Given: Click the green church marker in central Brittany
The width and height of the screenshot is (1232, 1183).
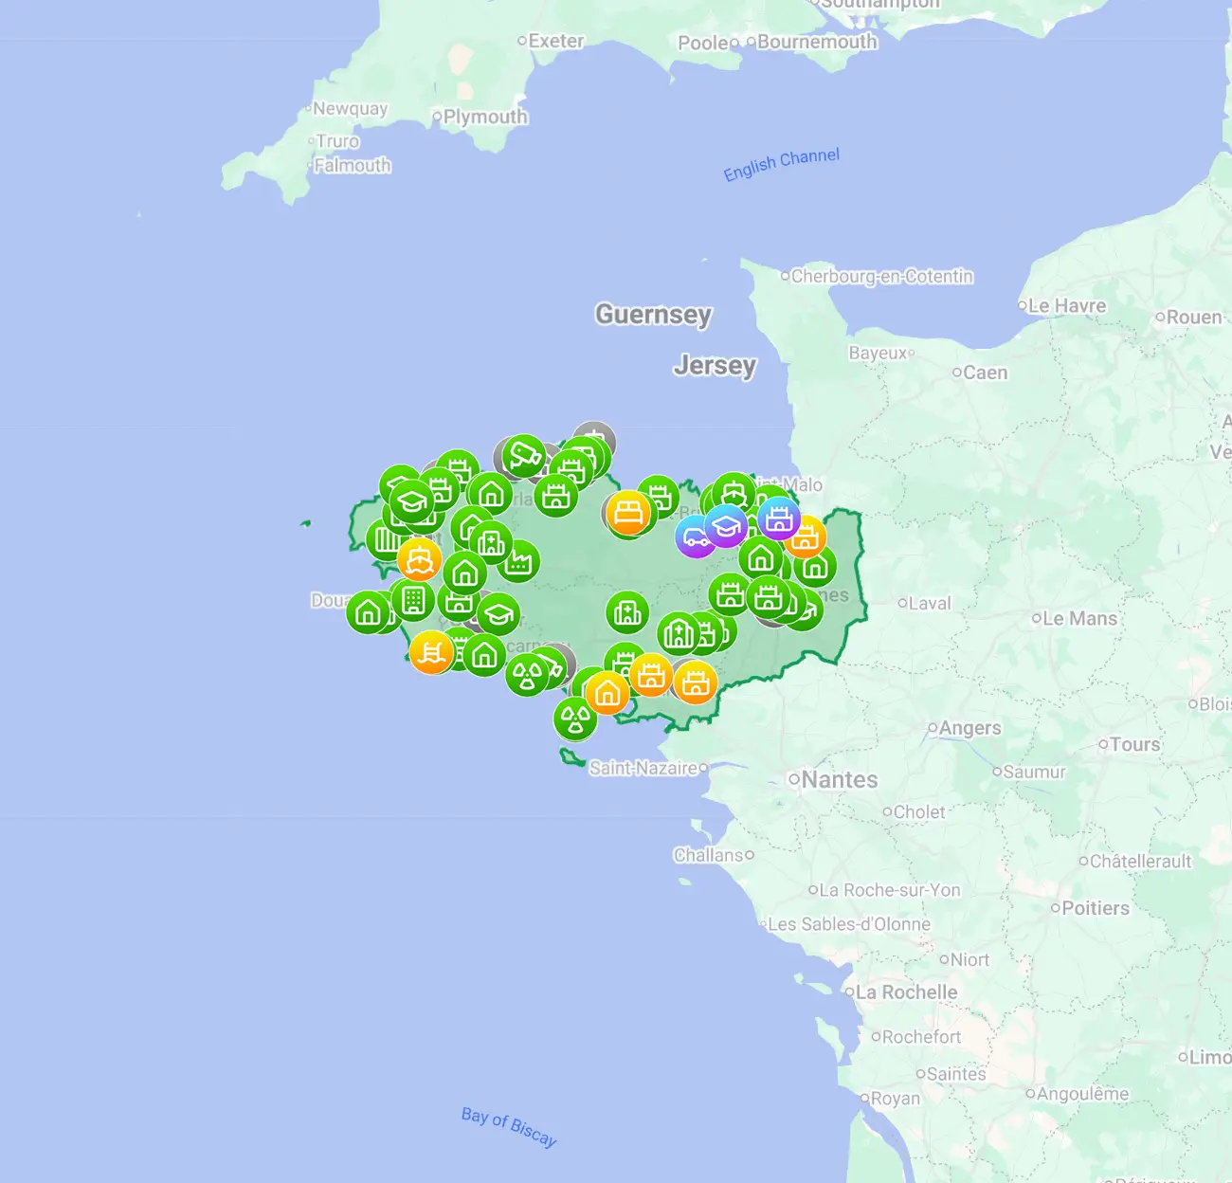Looking at the screenshot, I should [679, 634].
